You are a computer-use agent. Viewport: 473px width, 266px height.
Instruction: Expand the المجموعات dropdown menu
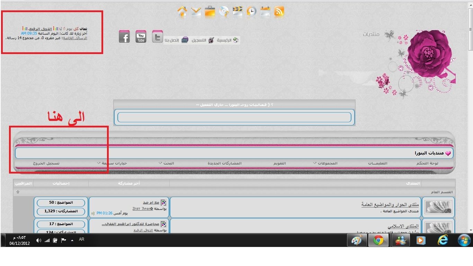[x=325, y=163]
